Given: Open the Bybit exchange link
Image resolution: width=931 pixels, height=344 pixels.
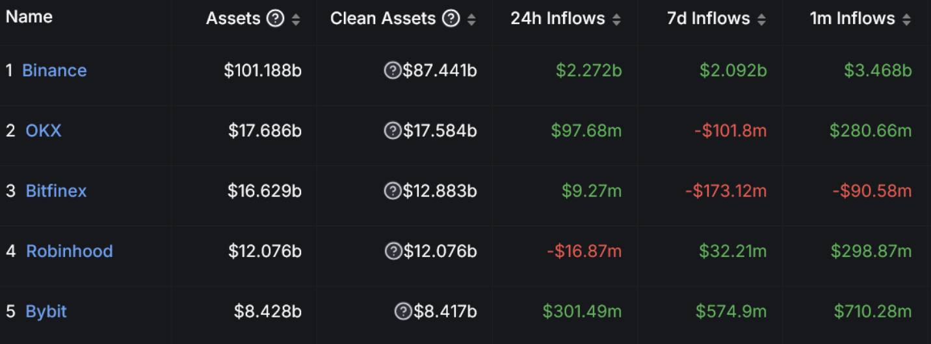Looking at the screenshot, I should 46,312.
